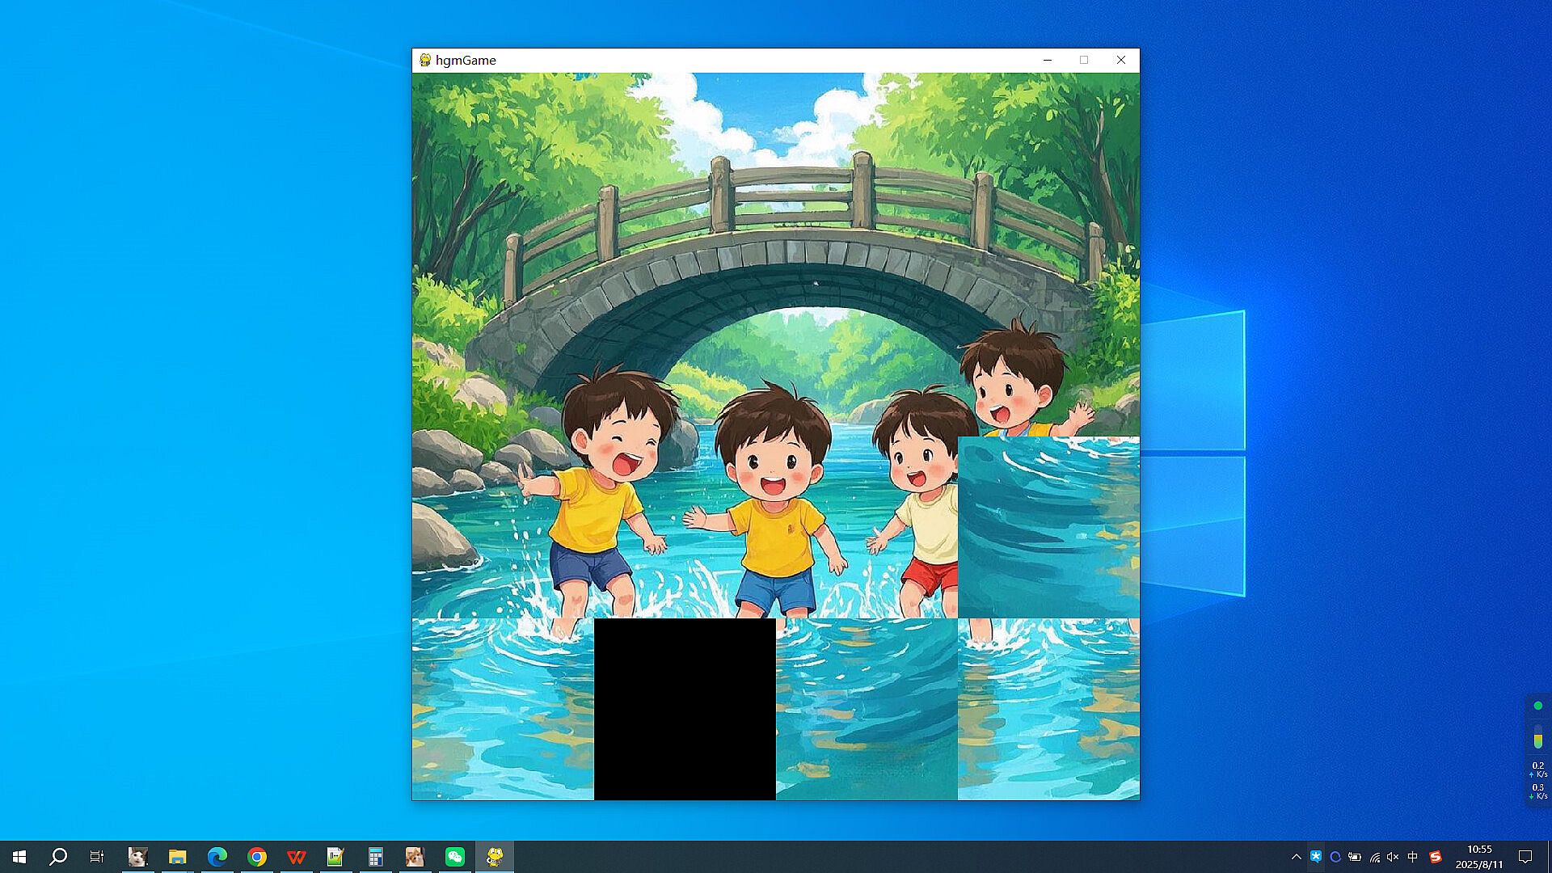Expand the hidden system tray icons
Image resolution: width=1552 pixels, height=873 pixels.
click(x=1297, y=857)
